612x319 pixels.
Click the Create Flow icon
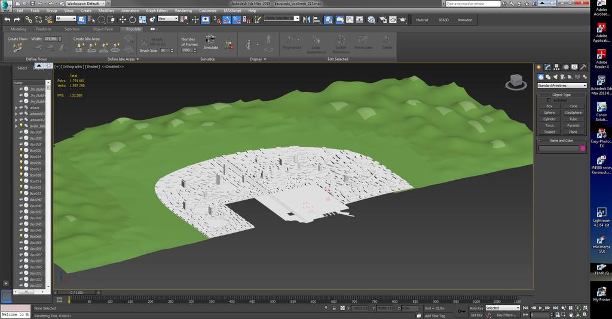point(17,48)
